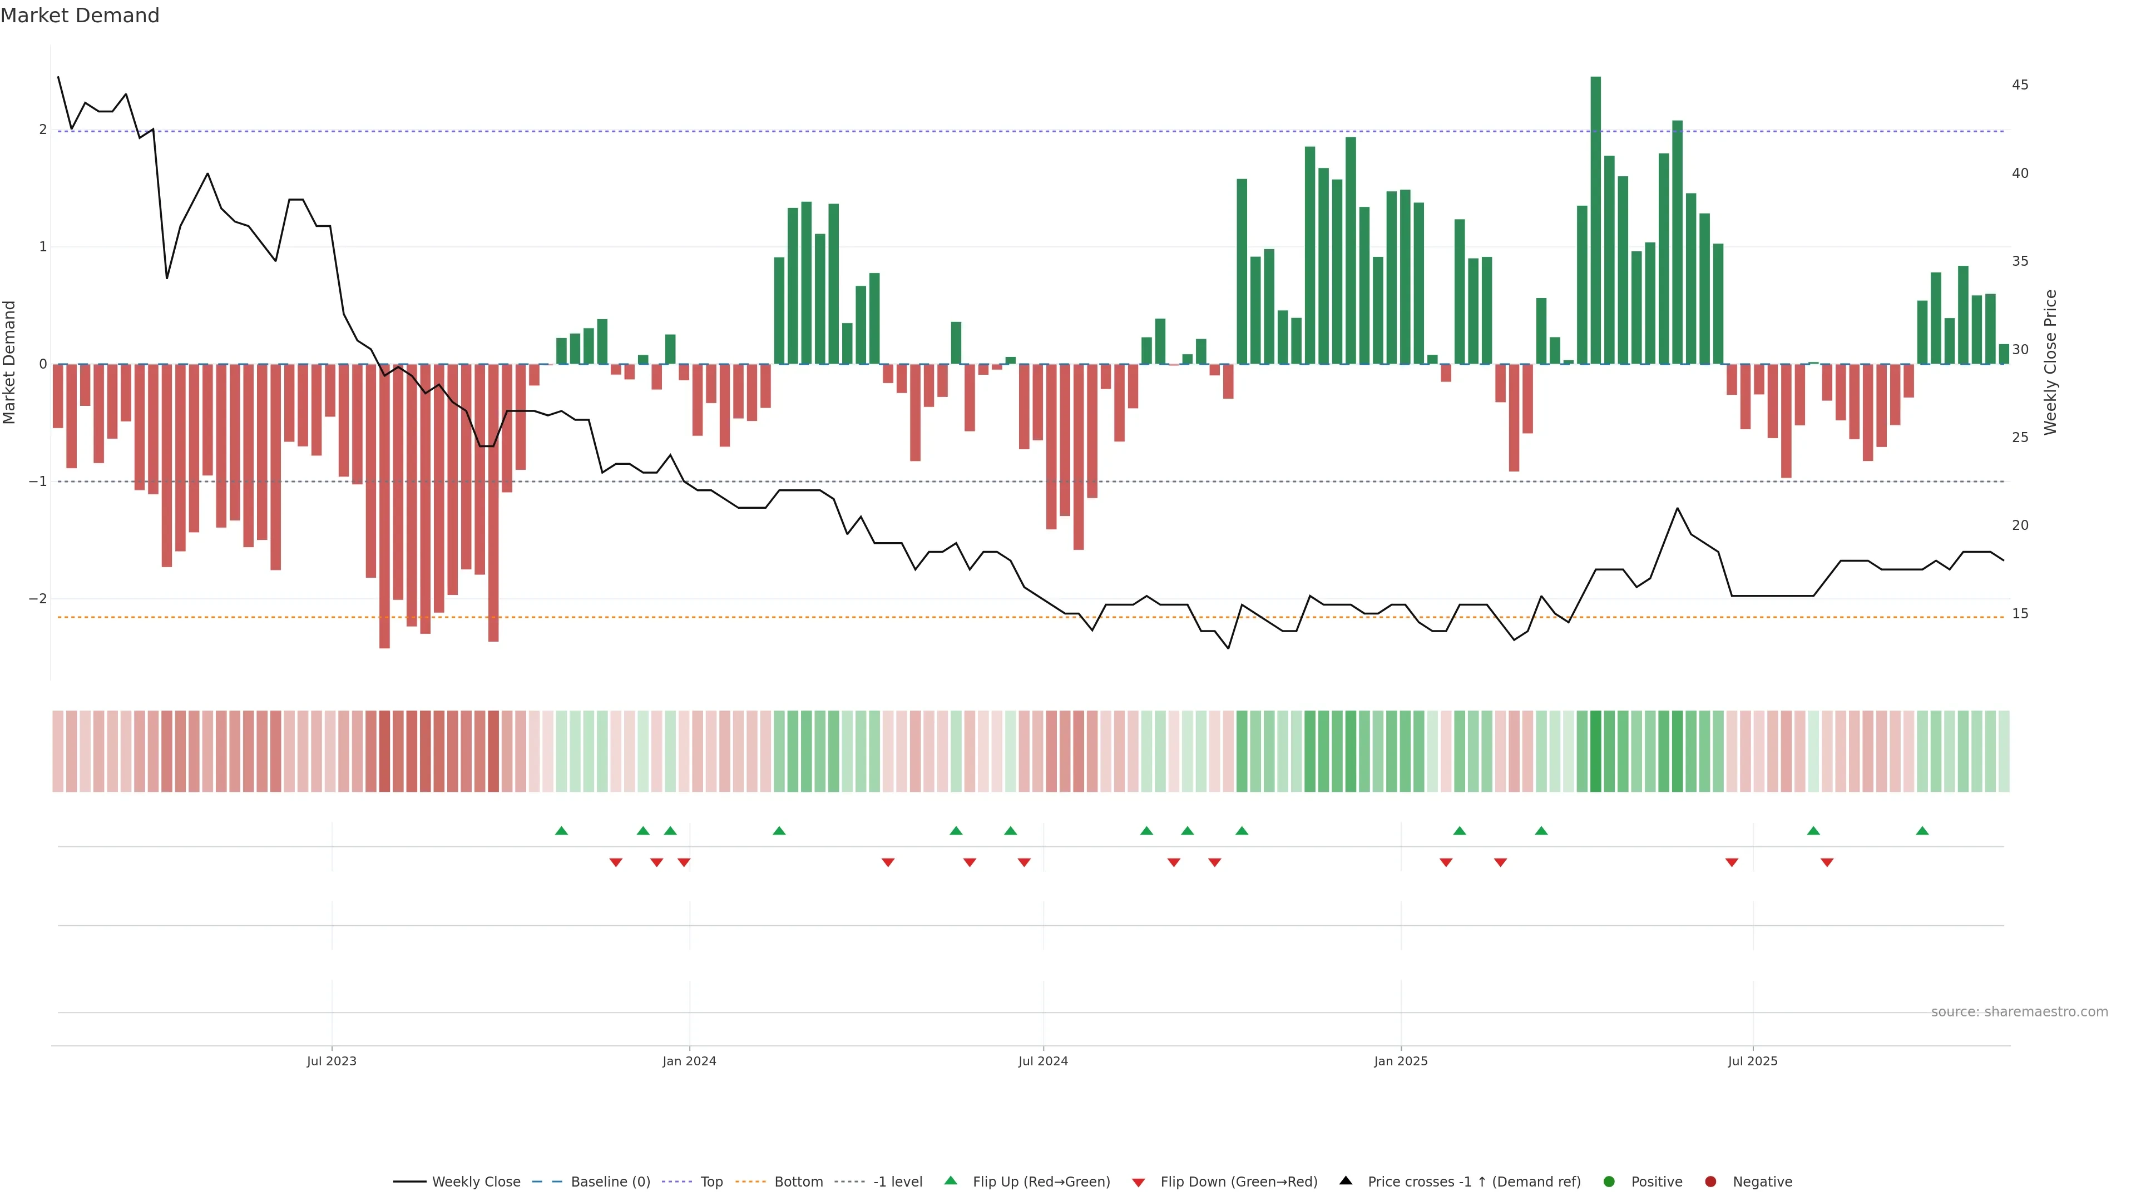This screenshot has height=1201, width=2136.
Task: Click Flip Up green triangle legend icon
Action: point(951,1181)
